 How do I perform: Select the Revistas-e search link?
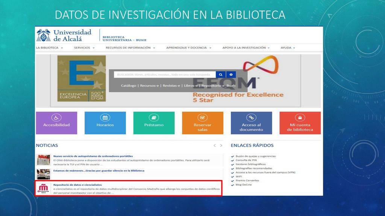click(x=171, y=85)
